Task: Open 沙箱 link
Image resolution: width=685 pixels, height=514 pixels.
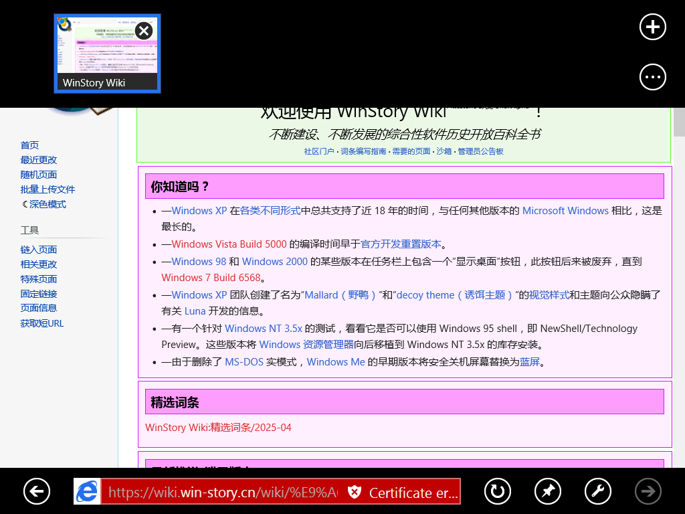Action: (x=444, y=151)
